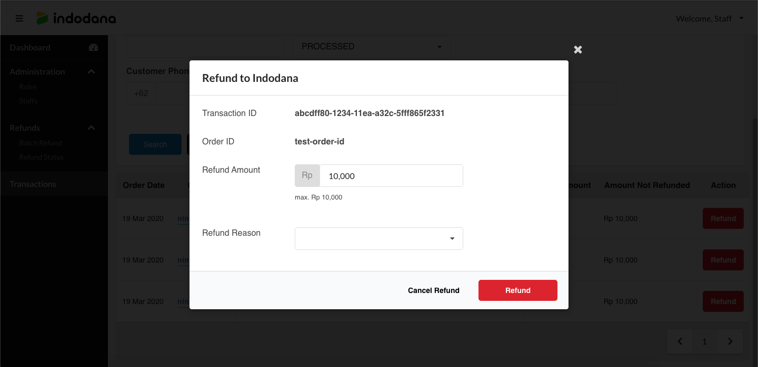
Task: Click the 'Transaction ID' label
Action: (230, 113)
